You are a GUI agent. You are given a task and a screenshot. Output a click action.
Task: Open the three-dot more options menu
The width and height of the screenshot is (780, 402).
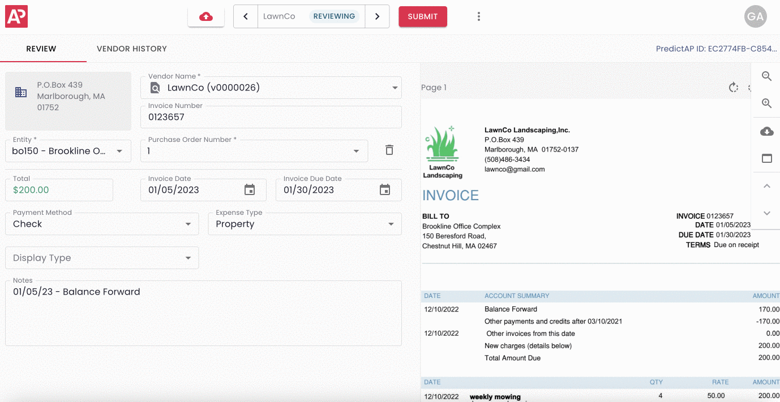pos(479,16)
